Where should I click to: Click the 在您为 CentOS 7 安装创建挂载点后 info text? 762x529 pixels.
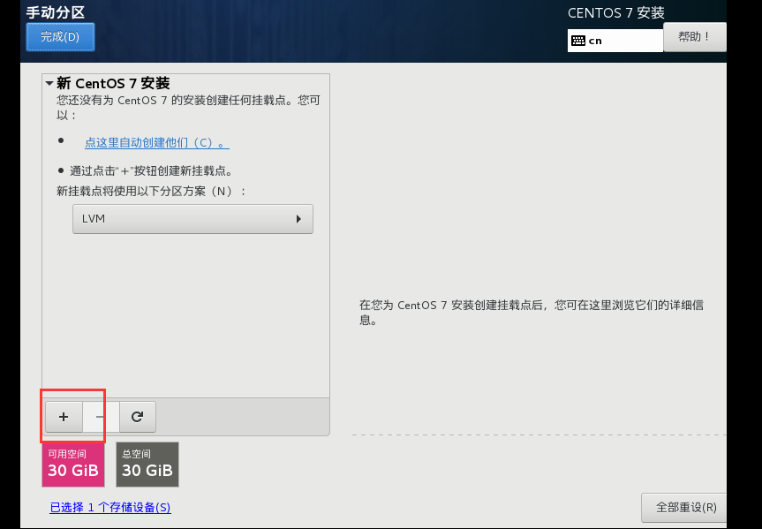pyautogui.click(x=532, y=312)
